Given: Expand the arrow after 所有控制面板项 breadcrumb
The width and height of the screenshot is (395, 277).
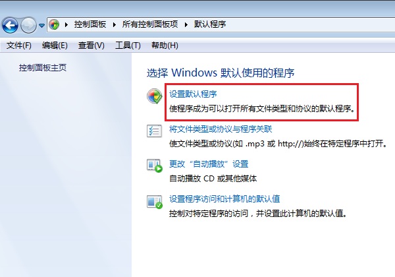Looking at the screenshot, I should click(x=186, y=24).
